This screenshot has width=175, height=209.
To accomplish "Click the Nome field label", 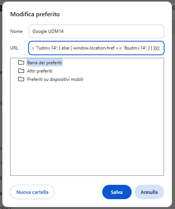I will point(16,31).
